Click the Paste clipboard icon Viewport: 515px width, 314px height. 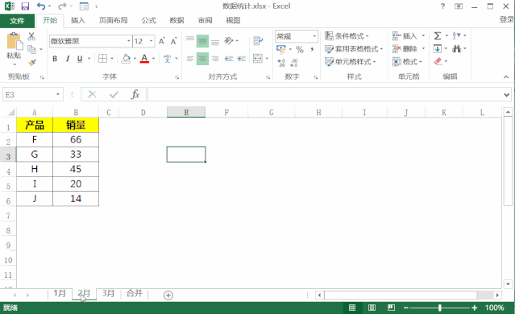coord(14,42)
